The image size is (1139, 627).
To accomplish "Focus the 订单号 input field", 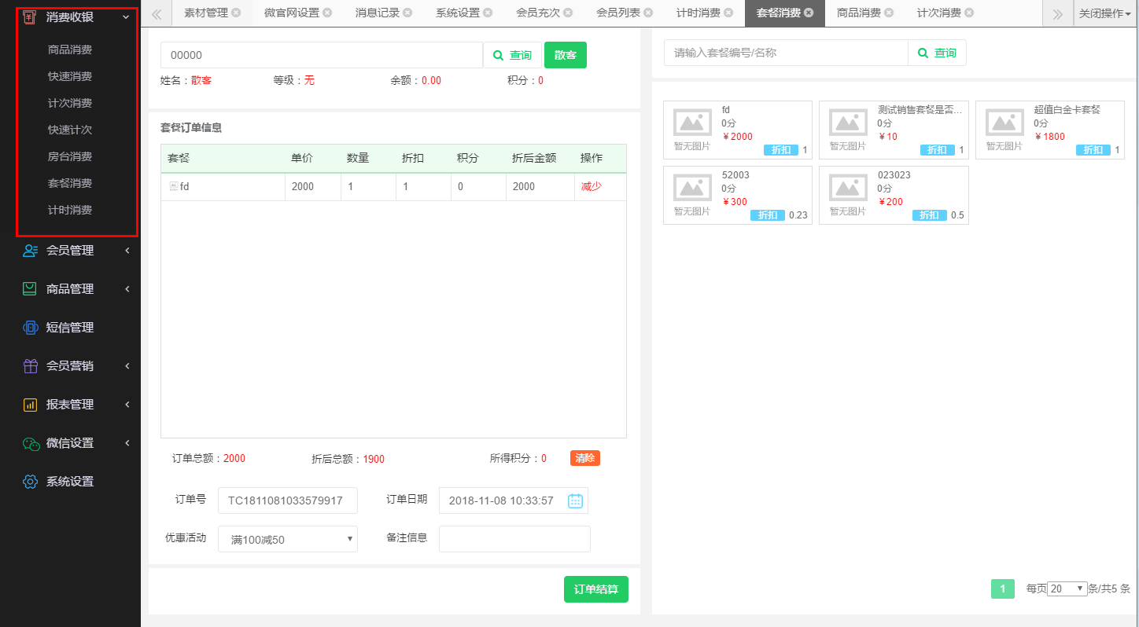I will (x=288, y=500).
